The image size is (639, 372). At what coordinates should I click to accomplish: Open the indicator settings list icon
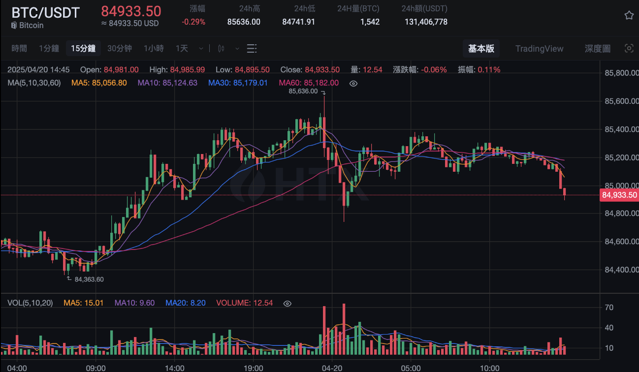(252, 48)
